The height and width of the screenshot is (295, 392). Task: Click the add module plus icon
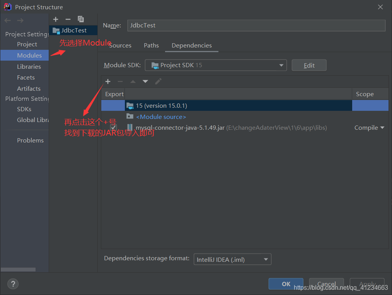pyautogui.click(x=56, y=19)
